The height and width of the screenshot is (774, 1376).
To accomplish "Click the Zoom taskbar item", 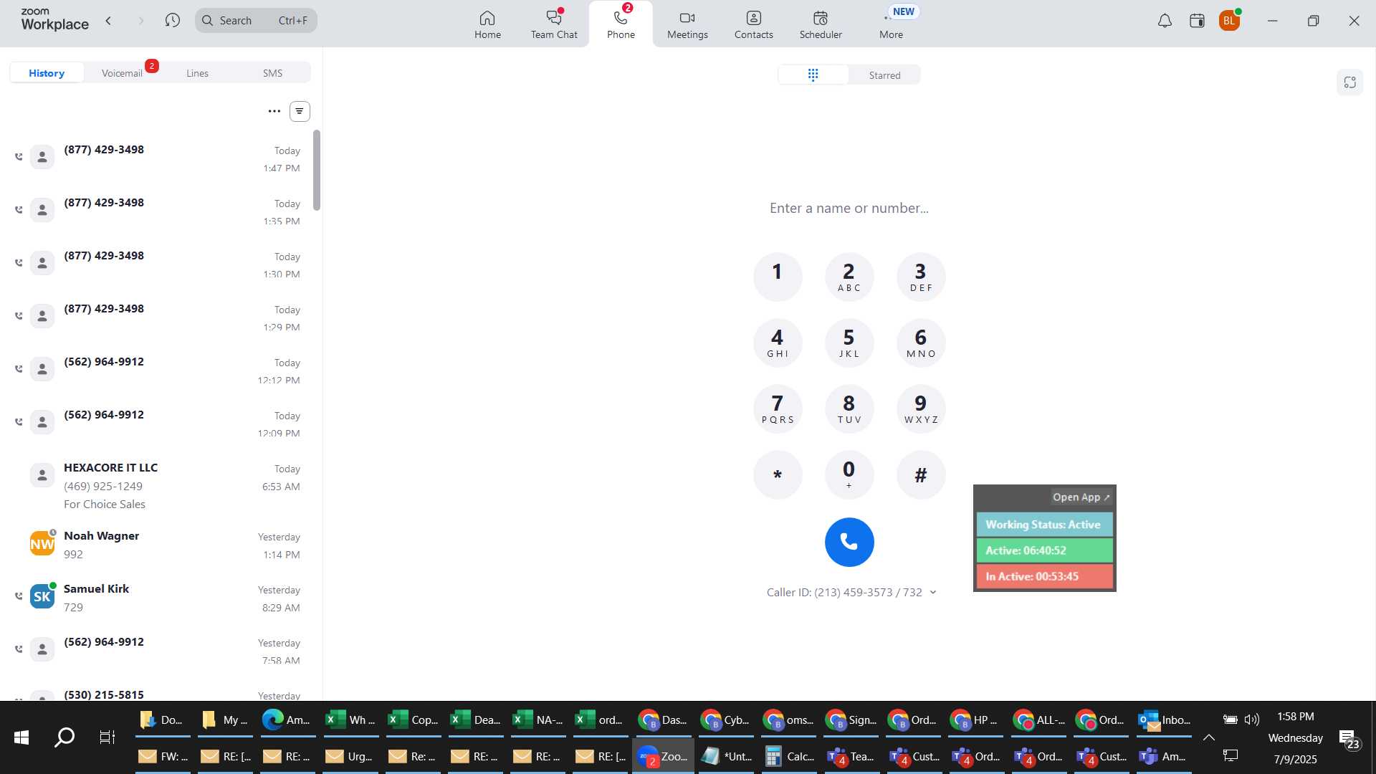I will coord(663,756).
